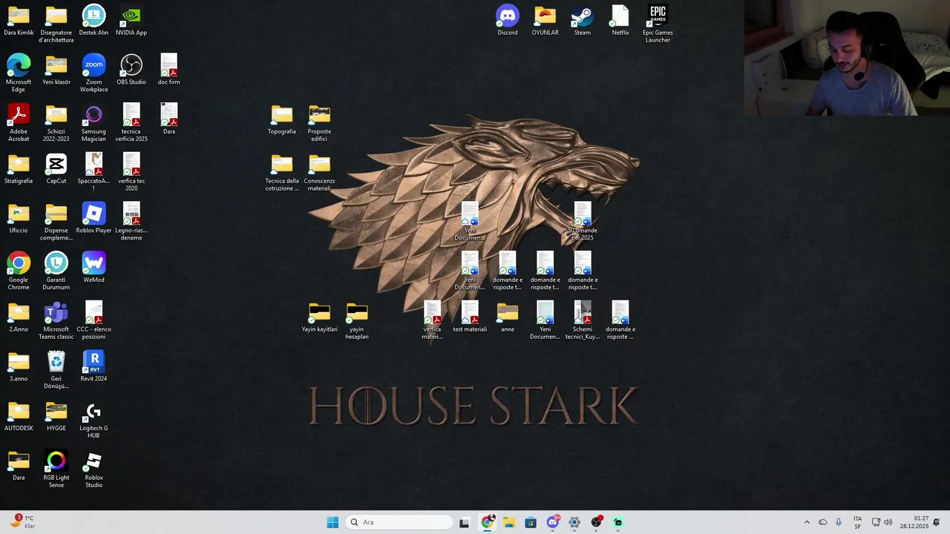Select the Geri Dönüşüm recycle bin
The image size is (950, 534).
click(56, 369)
